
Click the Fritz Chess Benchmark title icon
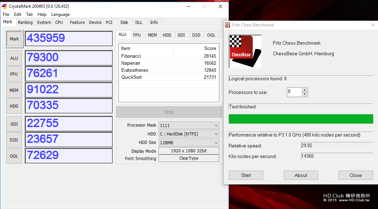point(228,25)
